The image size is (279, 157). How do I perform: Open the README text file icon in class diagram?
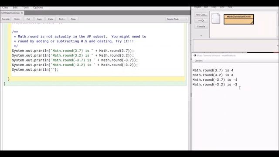(216, 18)
